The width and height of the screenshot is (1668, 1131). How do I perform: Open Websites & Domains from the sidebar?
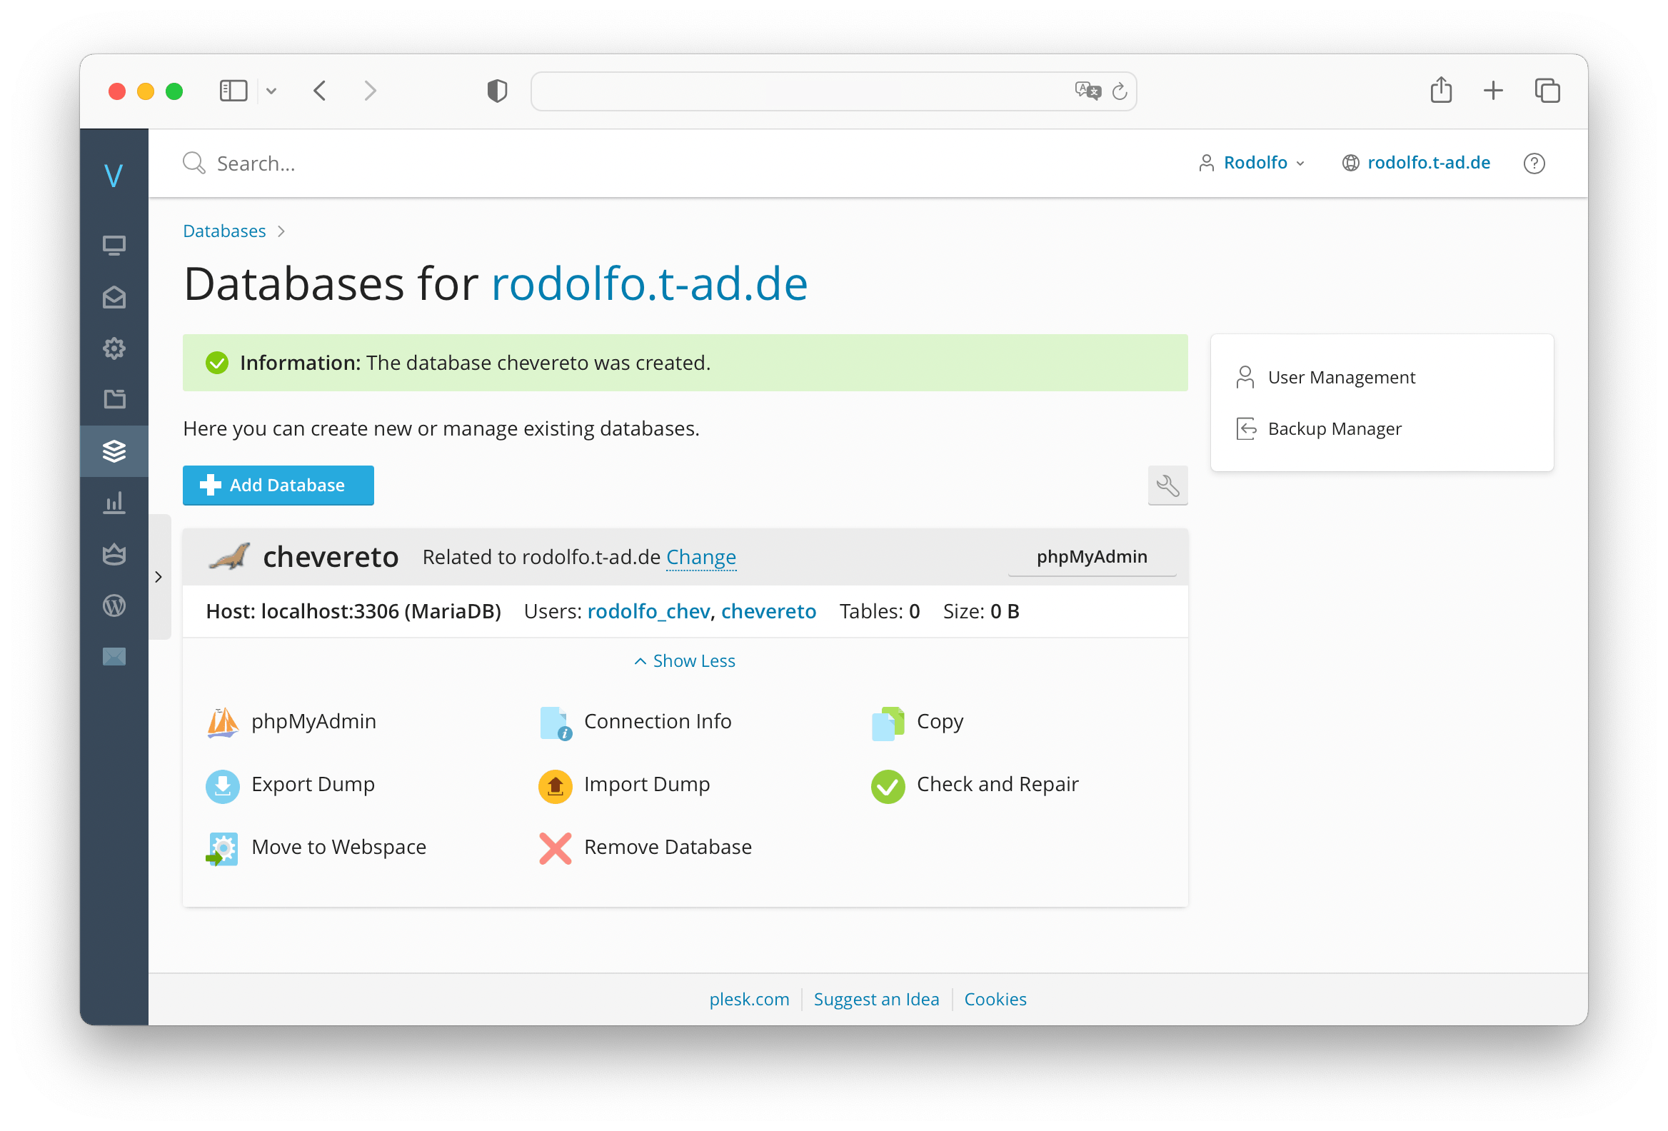click(x=114, y=245)
